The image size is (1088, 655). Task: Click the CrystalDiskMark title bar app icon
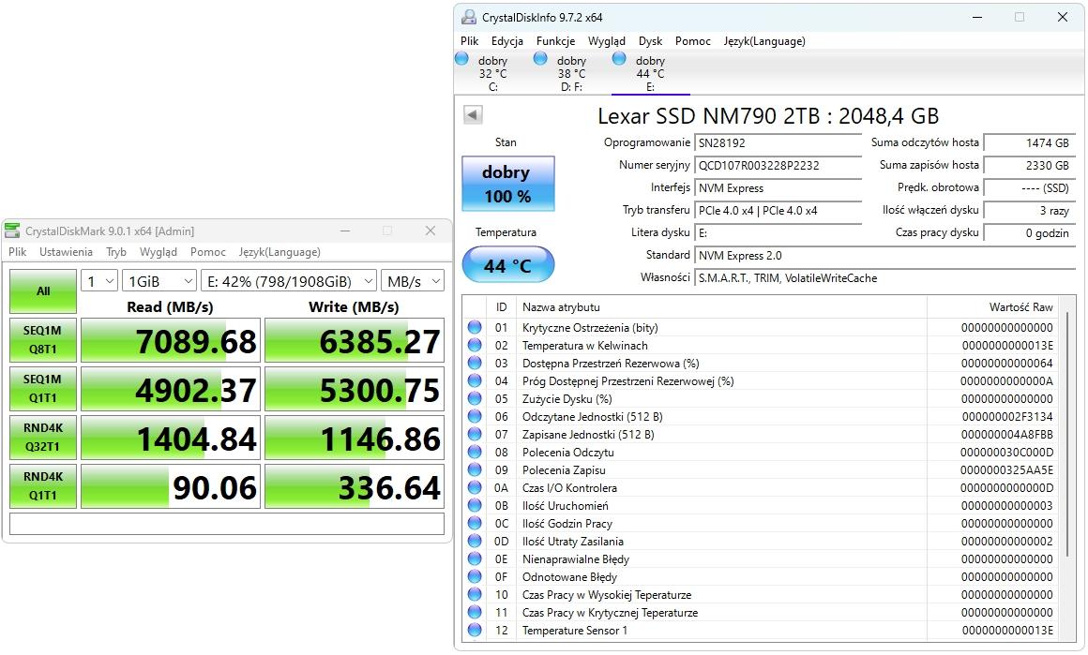coord(13,231)
